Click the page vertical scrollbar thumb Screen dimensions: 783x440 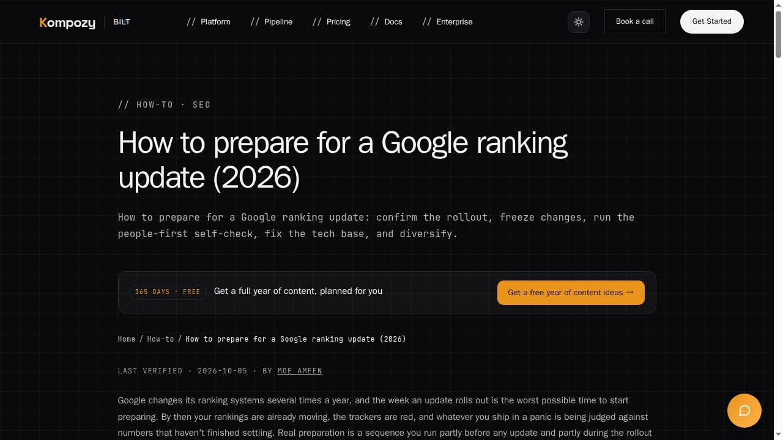pos(778,34)
